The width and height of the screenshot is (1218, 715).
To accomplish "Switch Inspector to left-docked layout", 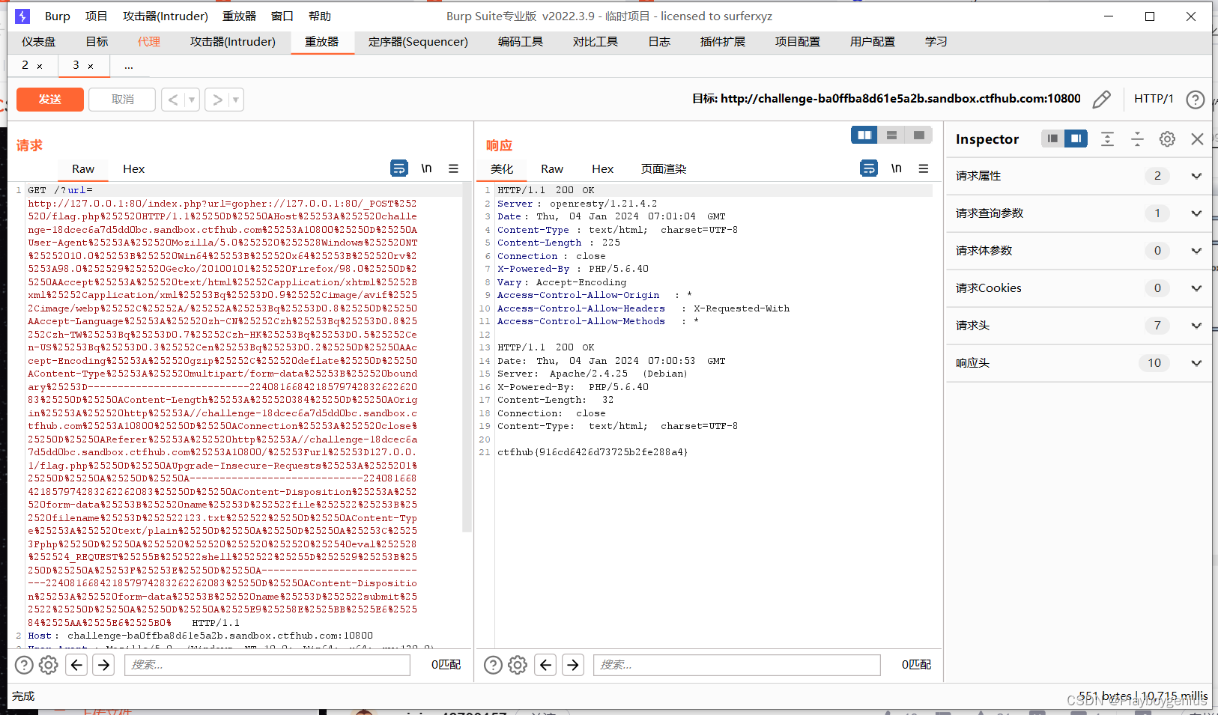I will pos(1052,139).
